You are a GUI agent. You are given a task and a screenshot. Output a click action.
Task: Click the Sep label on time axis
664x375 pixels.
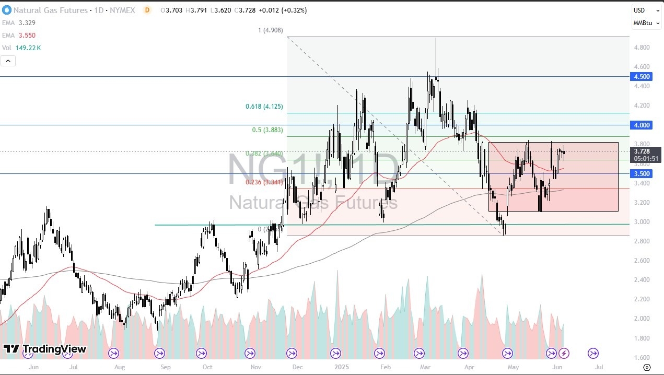click(x=166, y=367)
